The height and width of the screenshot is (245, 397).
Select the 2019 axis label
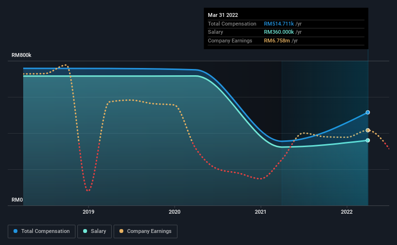[88, 212]
